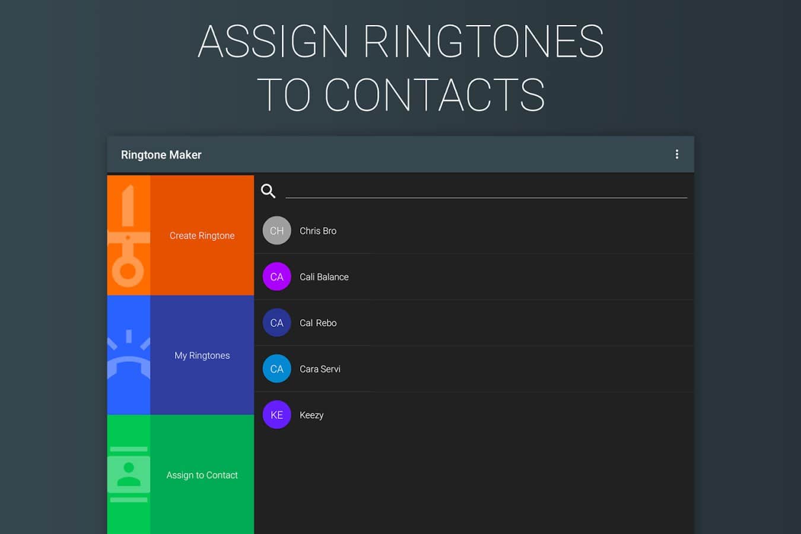
Task: Select contact Chris Bro
Action: click(318, 231)
